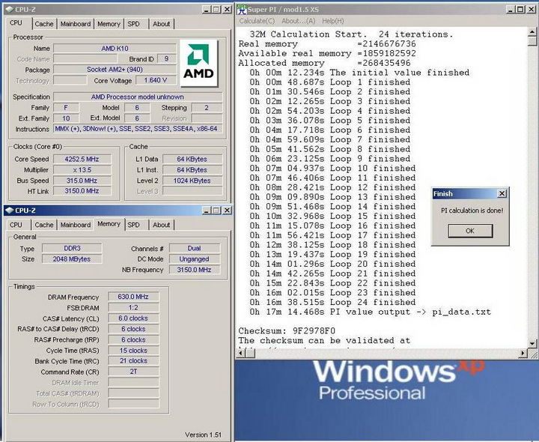
Task: Click bottom CPU-Z window title bar icon
Action: pyautogui.click(x=10, y=211)
